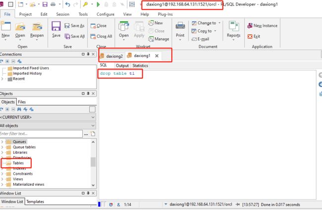Click the ampersand icon in status bar
This screenshot has height=210, width=322.
pos(118,205)
